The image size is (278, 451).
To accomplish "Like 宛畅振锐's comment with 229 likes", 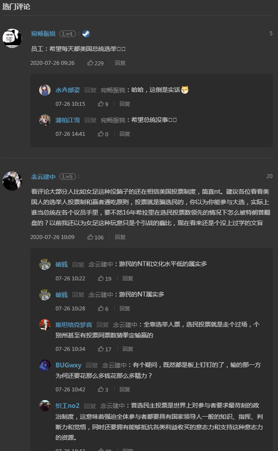I will [91, 63].
